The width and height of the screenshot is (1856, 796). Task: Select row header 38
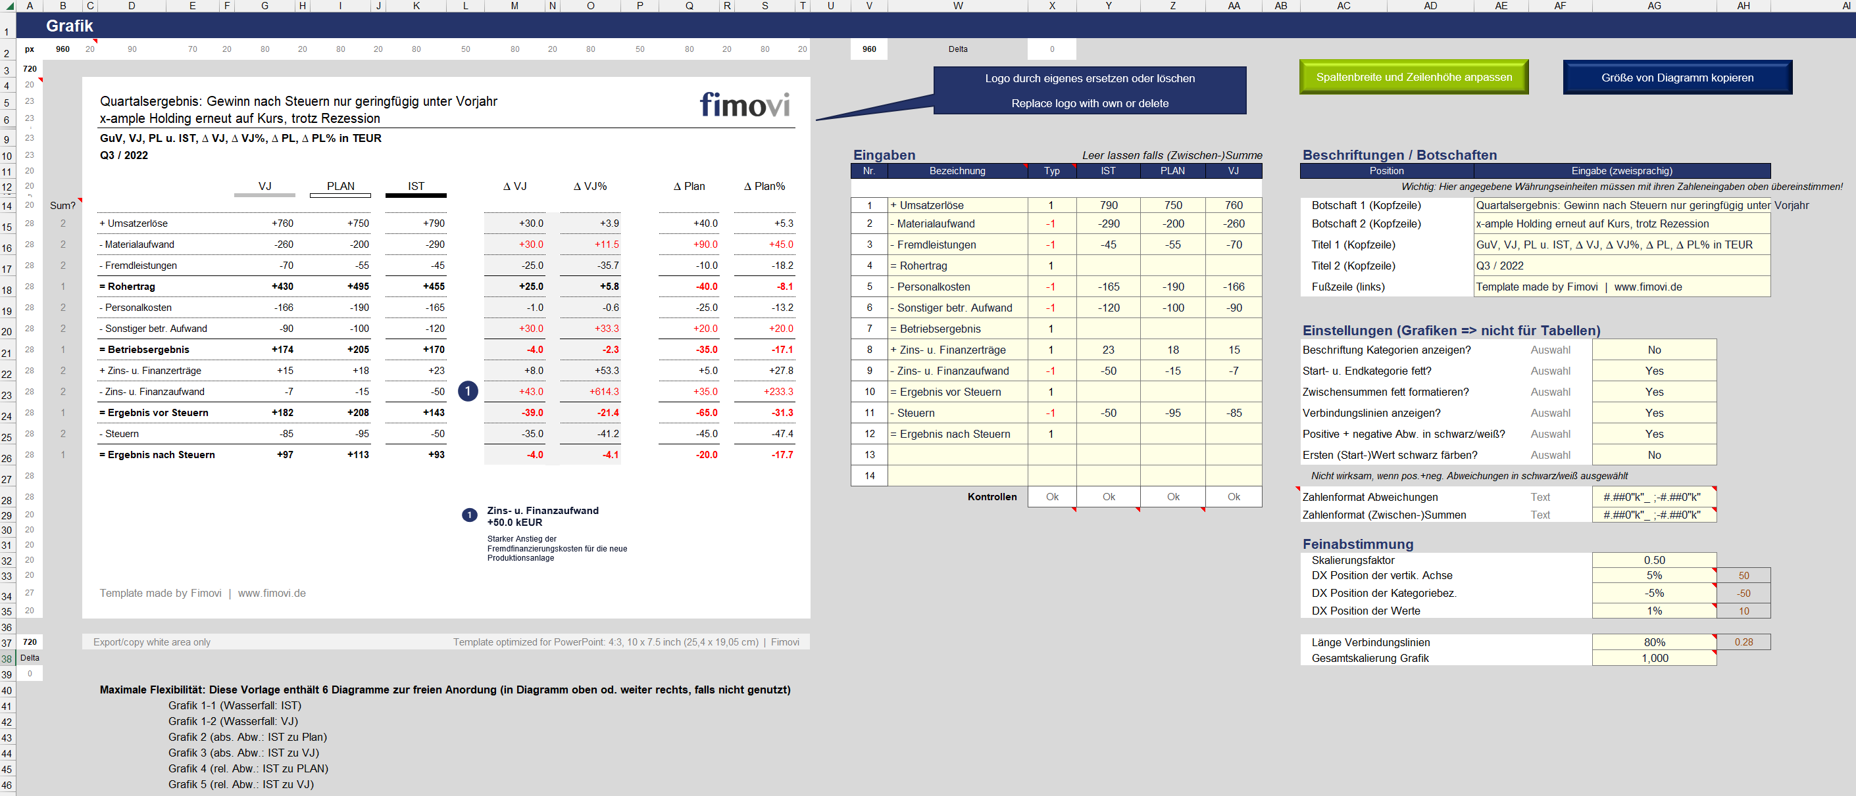click(x=7, y=659)
